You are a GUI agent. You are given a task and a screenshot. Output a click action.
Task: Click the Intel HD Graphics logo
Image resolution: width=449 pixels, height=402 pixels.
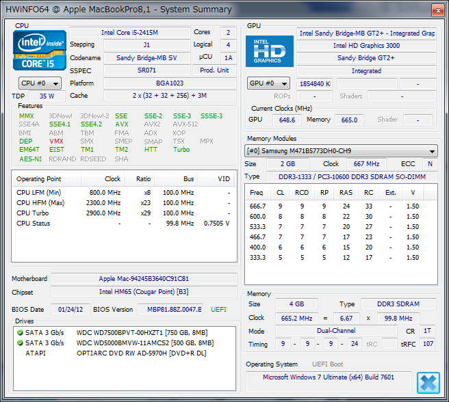[270, 51]
